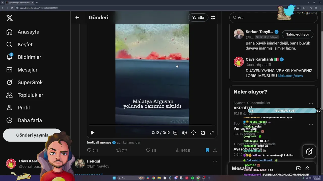Share the post
This screenshot has width=323, height=181.
(x=215, y=150)
